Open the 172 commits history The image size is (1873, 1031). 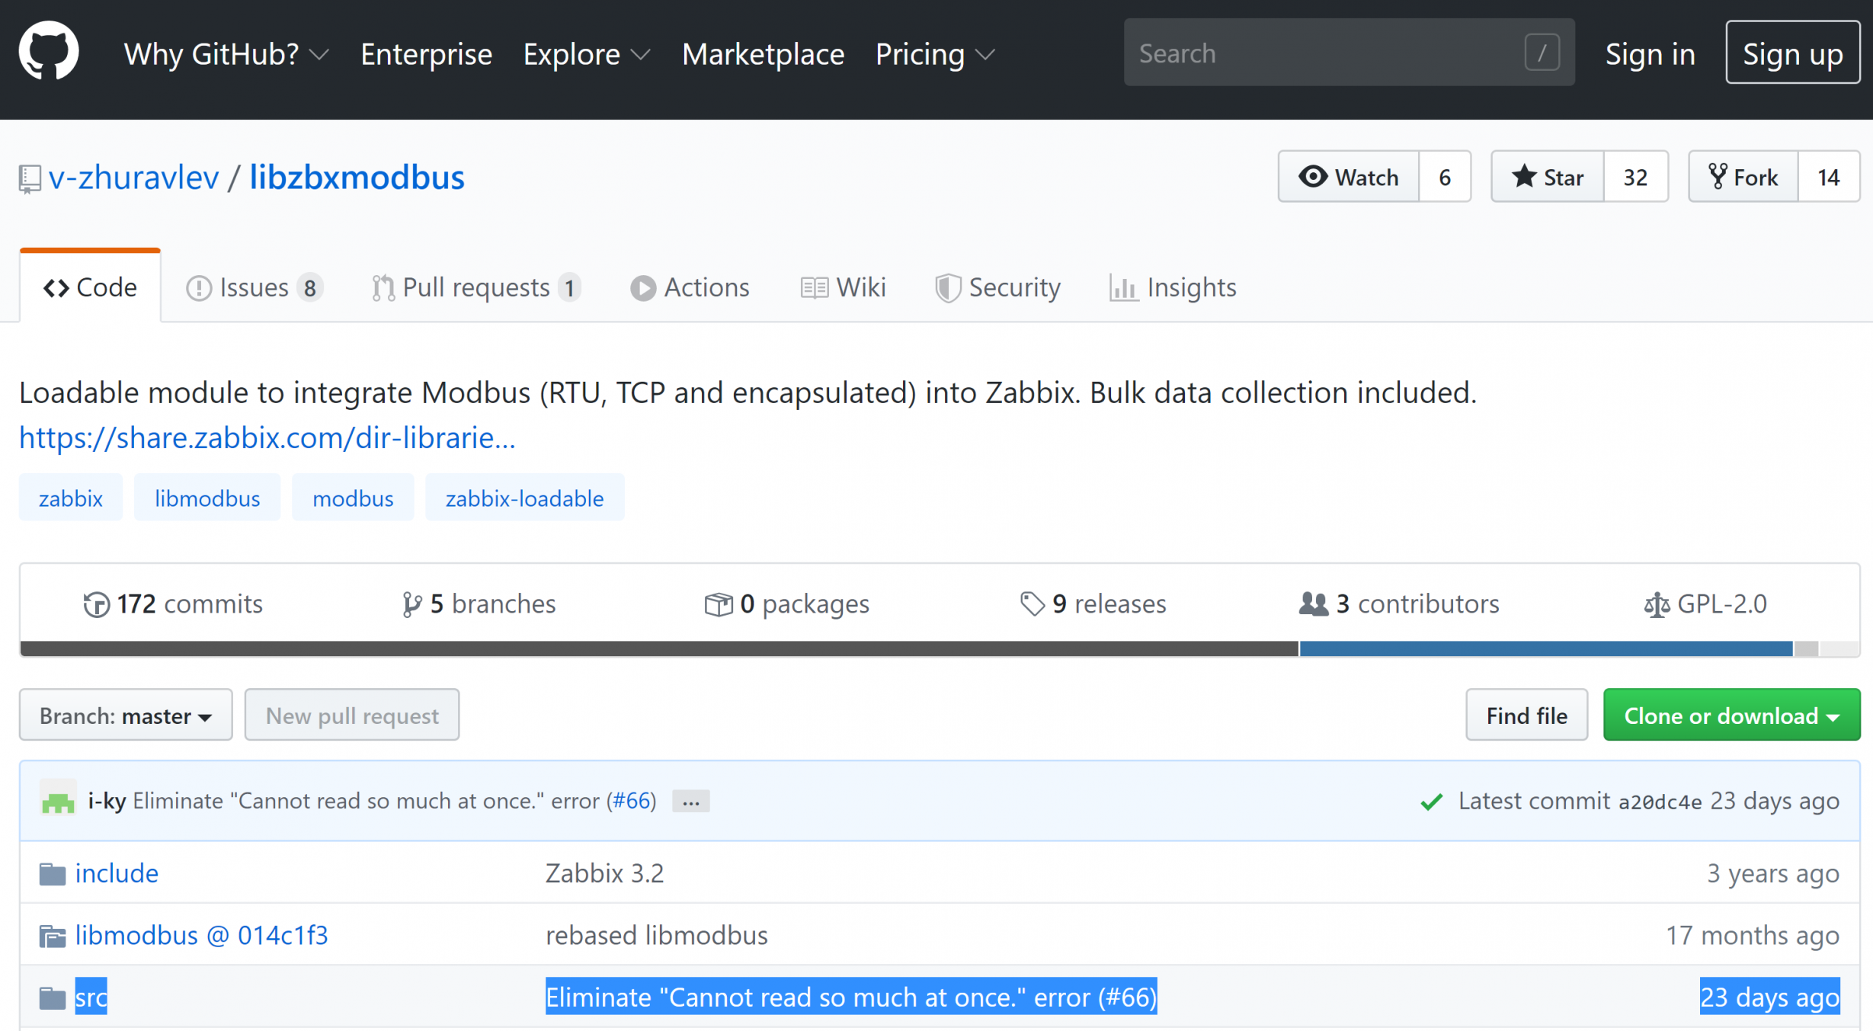click(x=173, y=604)
